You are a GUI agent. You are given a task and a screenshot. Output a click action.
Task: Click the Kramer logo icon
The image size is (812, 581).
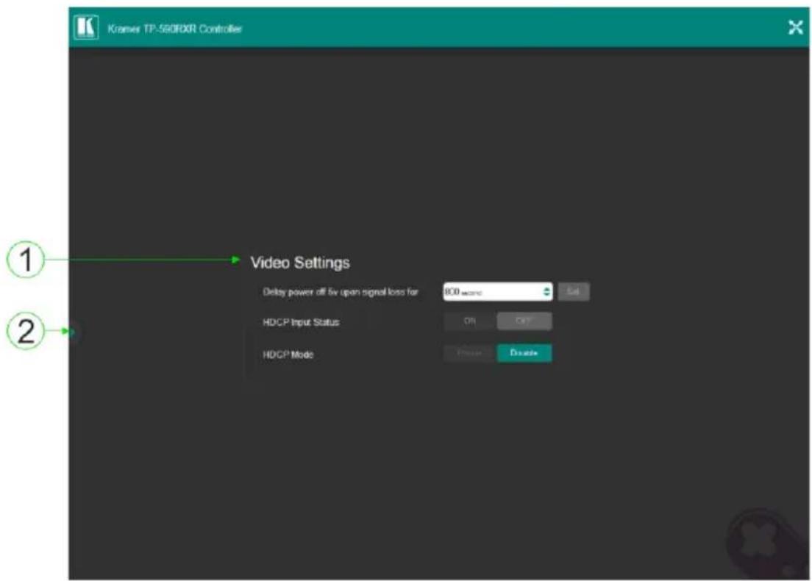(x=85, y=27)
